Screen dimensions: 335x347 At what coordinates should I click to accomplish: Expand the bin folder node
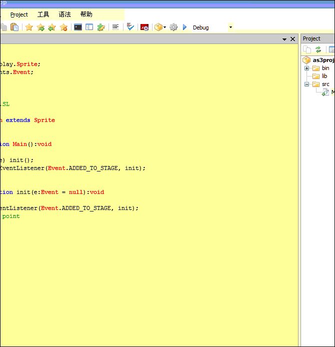click(x=306, y=68)
